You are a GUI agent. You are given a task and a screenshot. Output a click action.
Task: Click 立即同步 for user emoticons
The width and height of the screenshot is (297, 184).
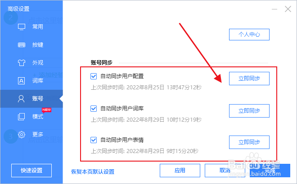(249, 142)
